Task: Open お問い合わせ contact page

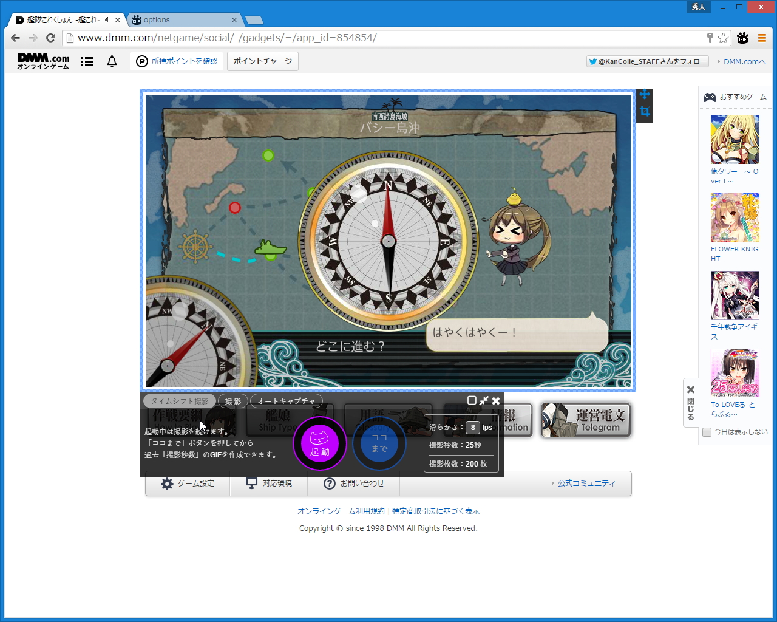Action: pyautogui.click(x=354, y=484)
